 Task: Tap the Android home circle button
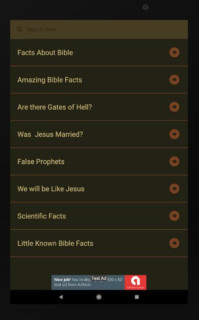coord(99,297)
